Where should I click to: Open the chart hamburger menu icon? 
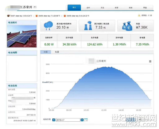(150, 61)
